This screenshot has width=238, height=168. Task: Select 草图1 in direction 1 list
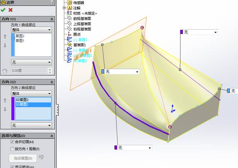[x=20, y=41]
